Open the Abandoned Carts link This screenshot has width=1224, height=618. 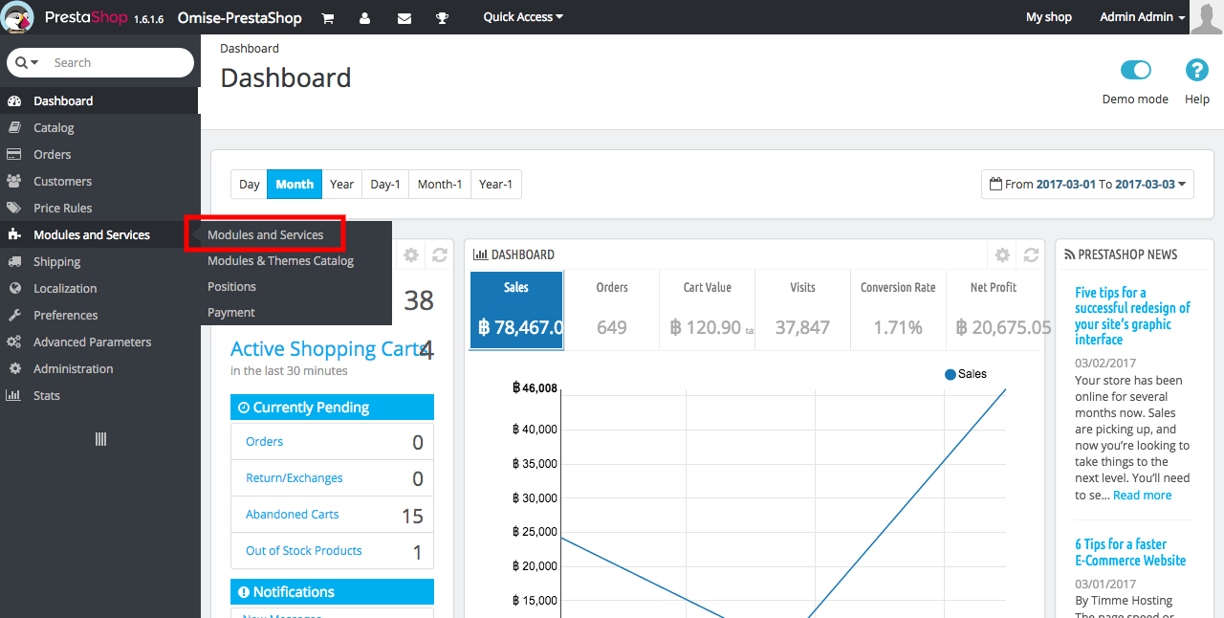292,514
